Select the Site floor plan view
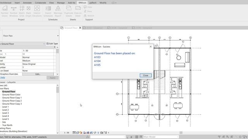248x139 pixels. (4, 122)
